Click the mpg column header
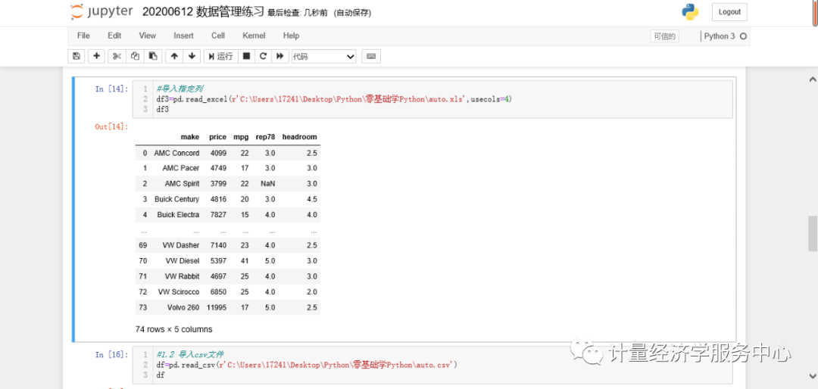This screenshot has height=389, width=818. coord(241,137)
